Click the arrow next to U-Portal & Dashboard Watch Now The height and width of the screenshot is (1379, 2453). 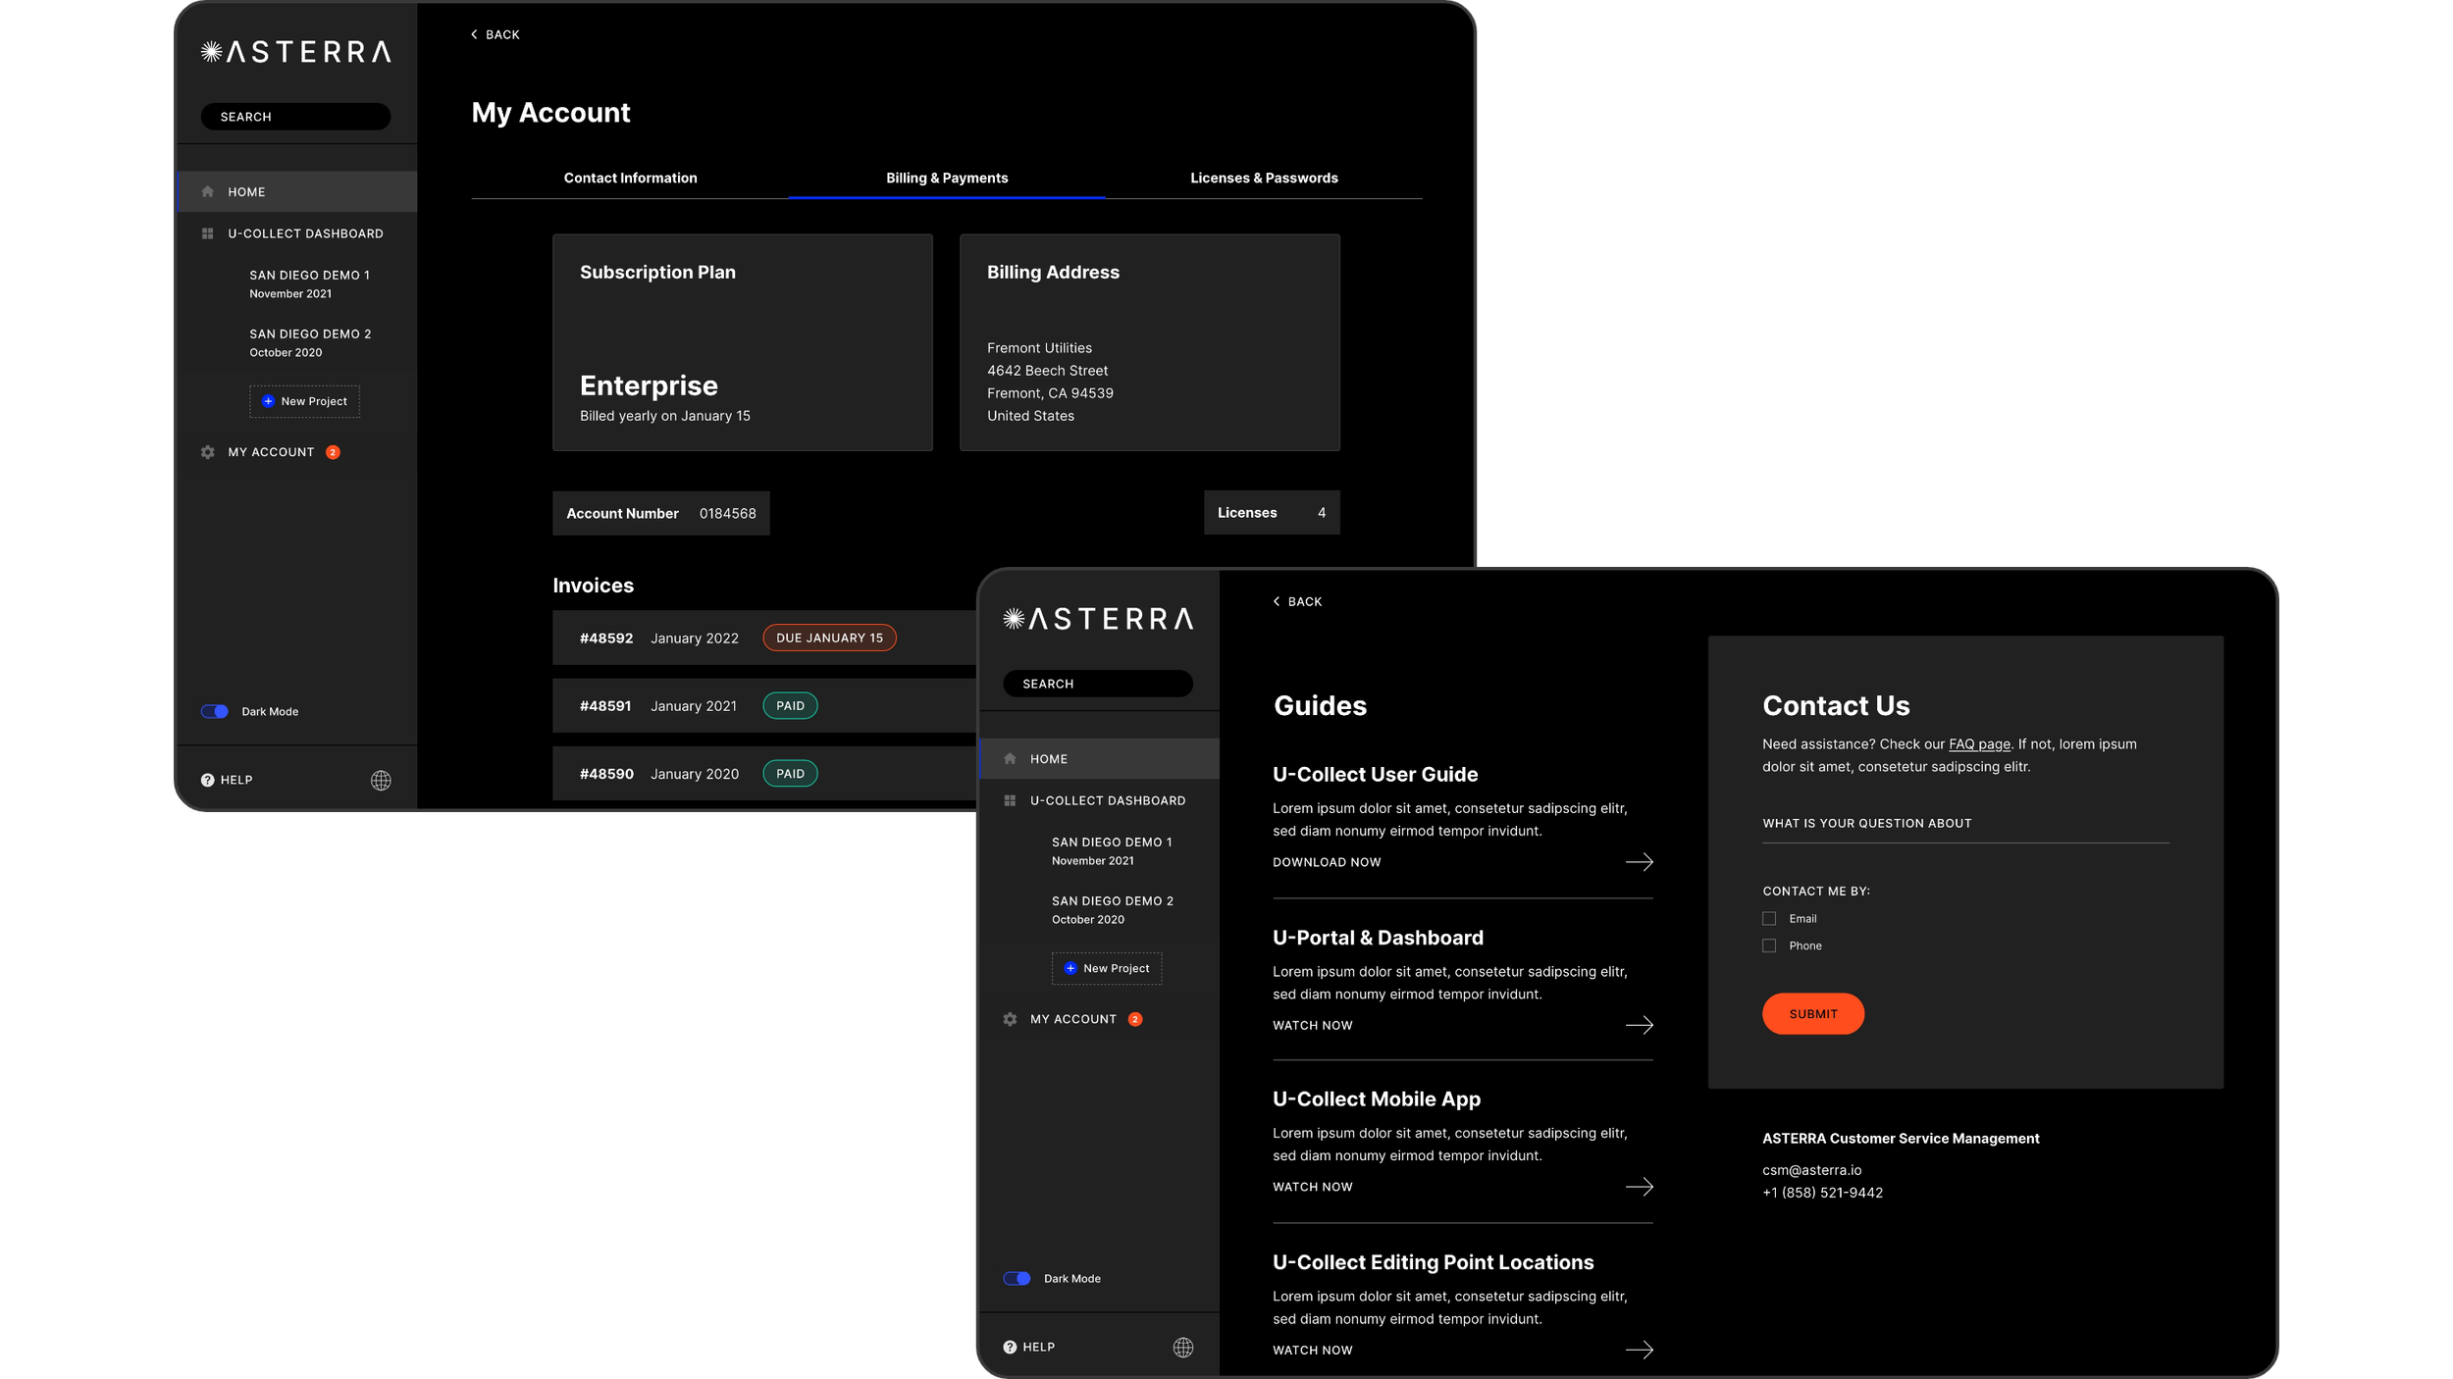(1640, 1025)
